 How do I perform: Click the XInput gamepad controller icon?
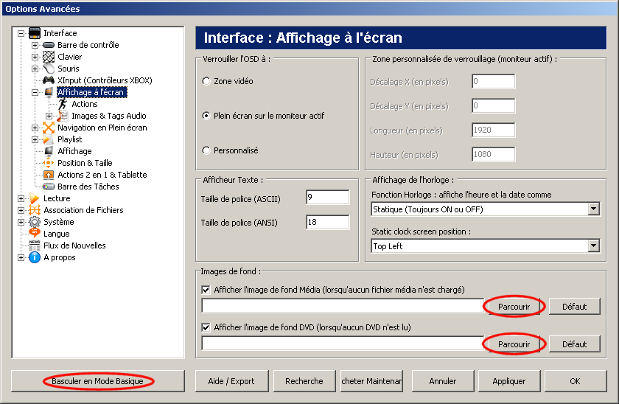49,80
